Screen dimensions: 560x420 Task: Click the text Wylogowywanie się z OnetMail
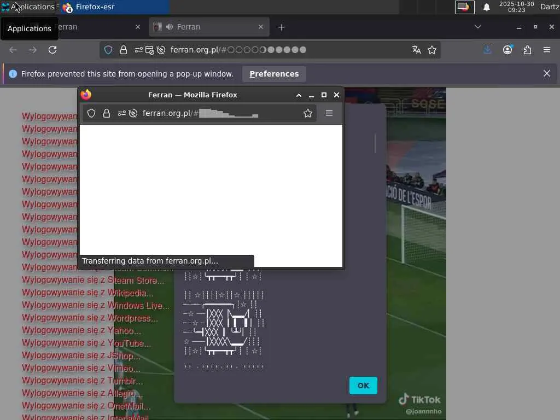point(86,406)
